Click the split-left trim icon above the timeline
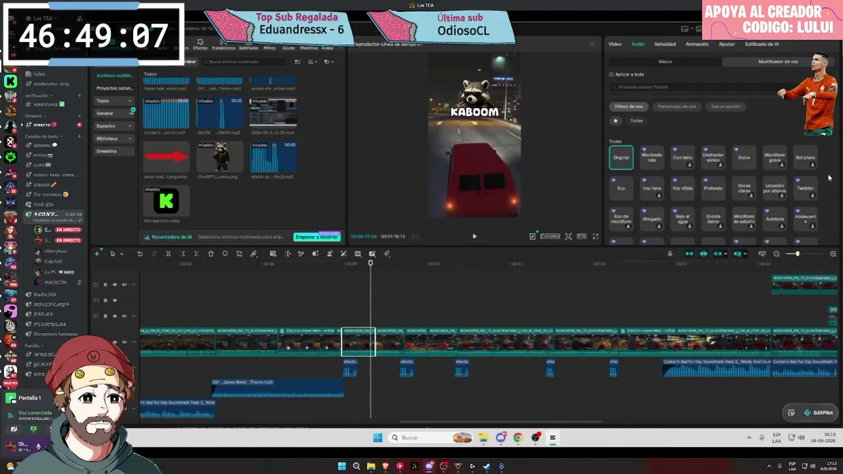The image size is (843, 474). click(x=182, y=254)
